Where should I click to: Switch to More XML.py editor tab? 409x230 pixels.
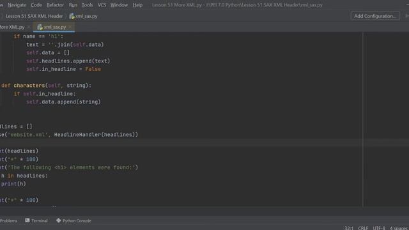[12, 27]
